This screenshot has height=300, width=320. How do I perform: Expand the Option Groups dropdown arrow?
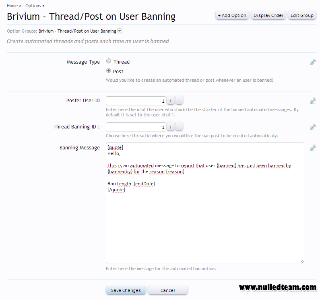[x=120, y=31]
